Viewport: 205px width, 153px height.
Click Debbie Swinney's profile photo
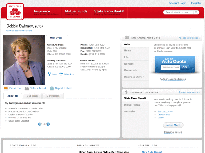pos(24,60)
